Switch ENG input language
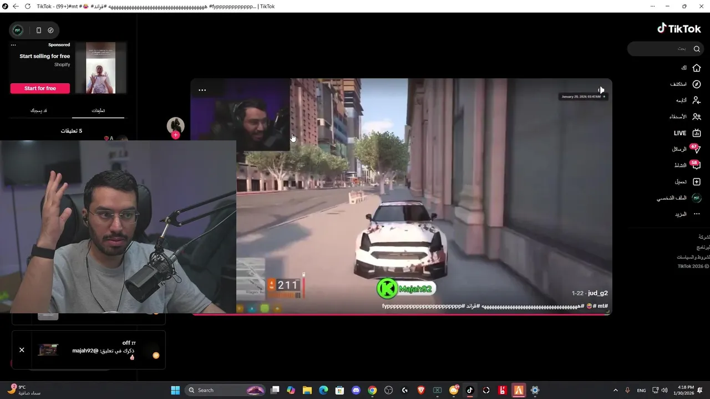Image resolution: width=710 pixels, height=399 pixels. 641,390
